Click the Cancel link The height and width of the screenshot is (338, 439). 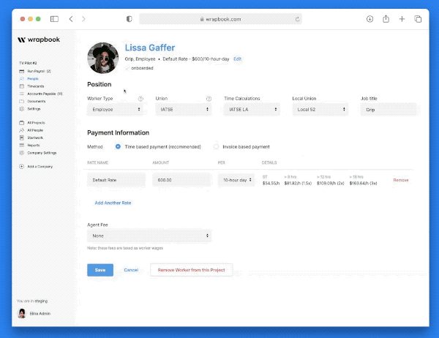131,270
